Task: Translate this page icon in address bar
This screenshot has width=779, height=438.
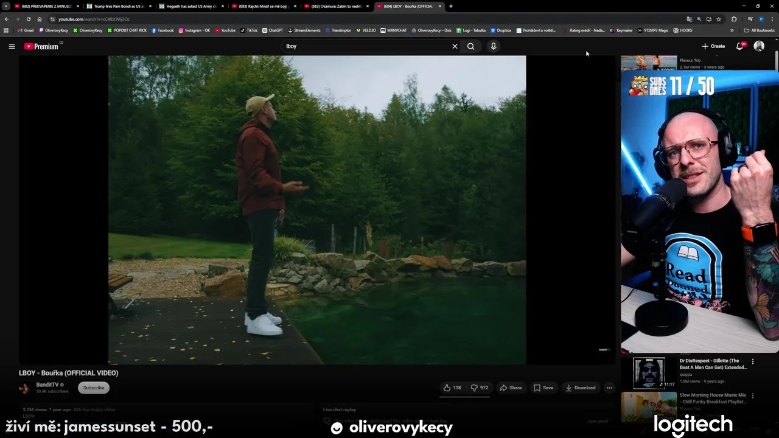Action: pyautogui.click(x=689, y=19)
